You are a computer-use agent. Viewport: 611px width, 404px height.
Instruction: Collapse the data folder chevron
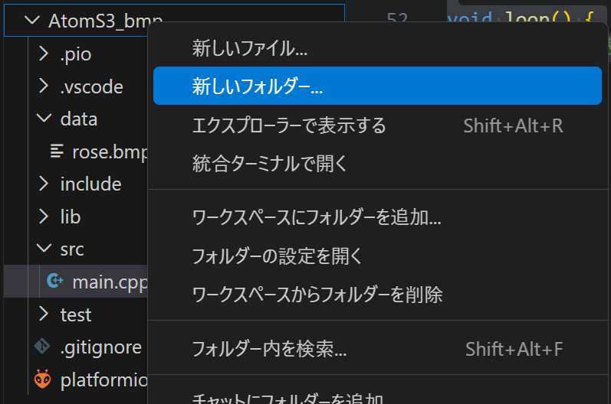click(x=44, y=119)
